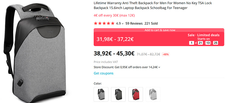The height and width of the screenshot is (103, 225).
Task: Click the 38,92€ - 45,30€ current price
Action: click(x=114, y=53)
